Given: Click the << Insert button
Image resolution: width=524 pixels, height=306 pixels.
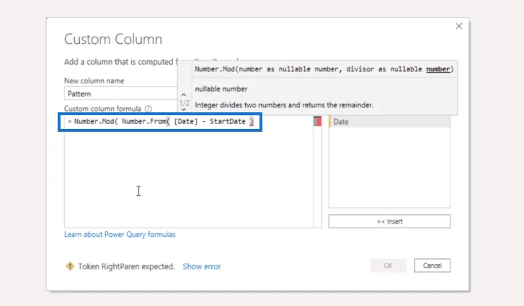Looking at the screenshot, I should 389,222.
